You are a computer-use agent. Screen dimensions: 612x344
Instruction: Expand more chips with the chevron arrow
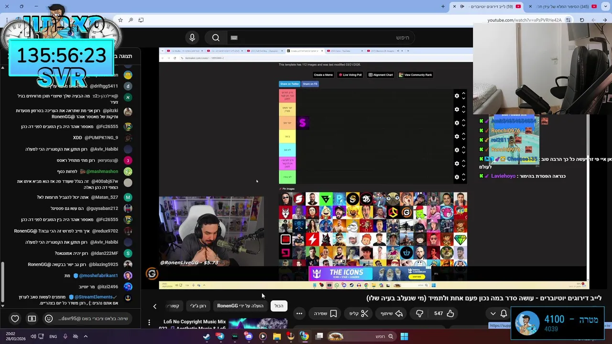154,306
